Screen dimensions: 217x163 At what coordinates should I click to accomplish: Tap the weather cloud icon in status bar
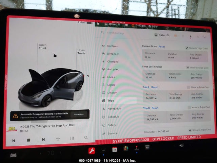tap(150, 26)
